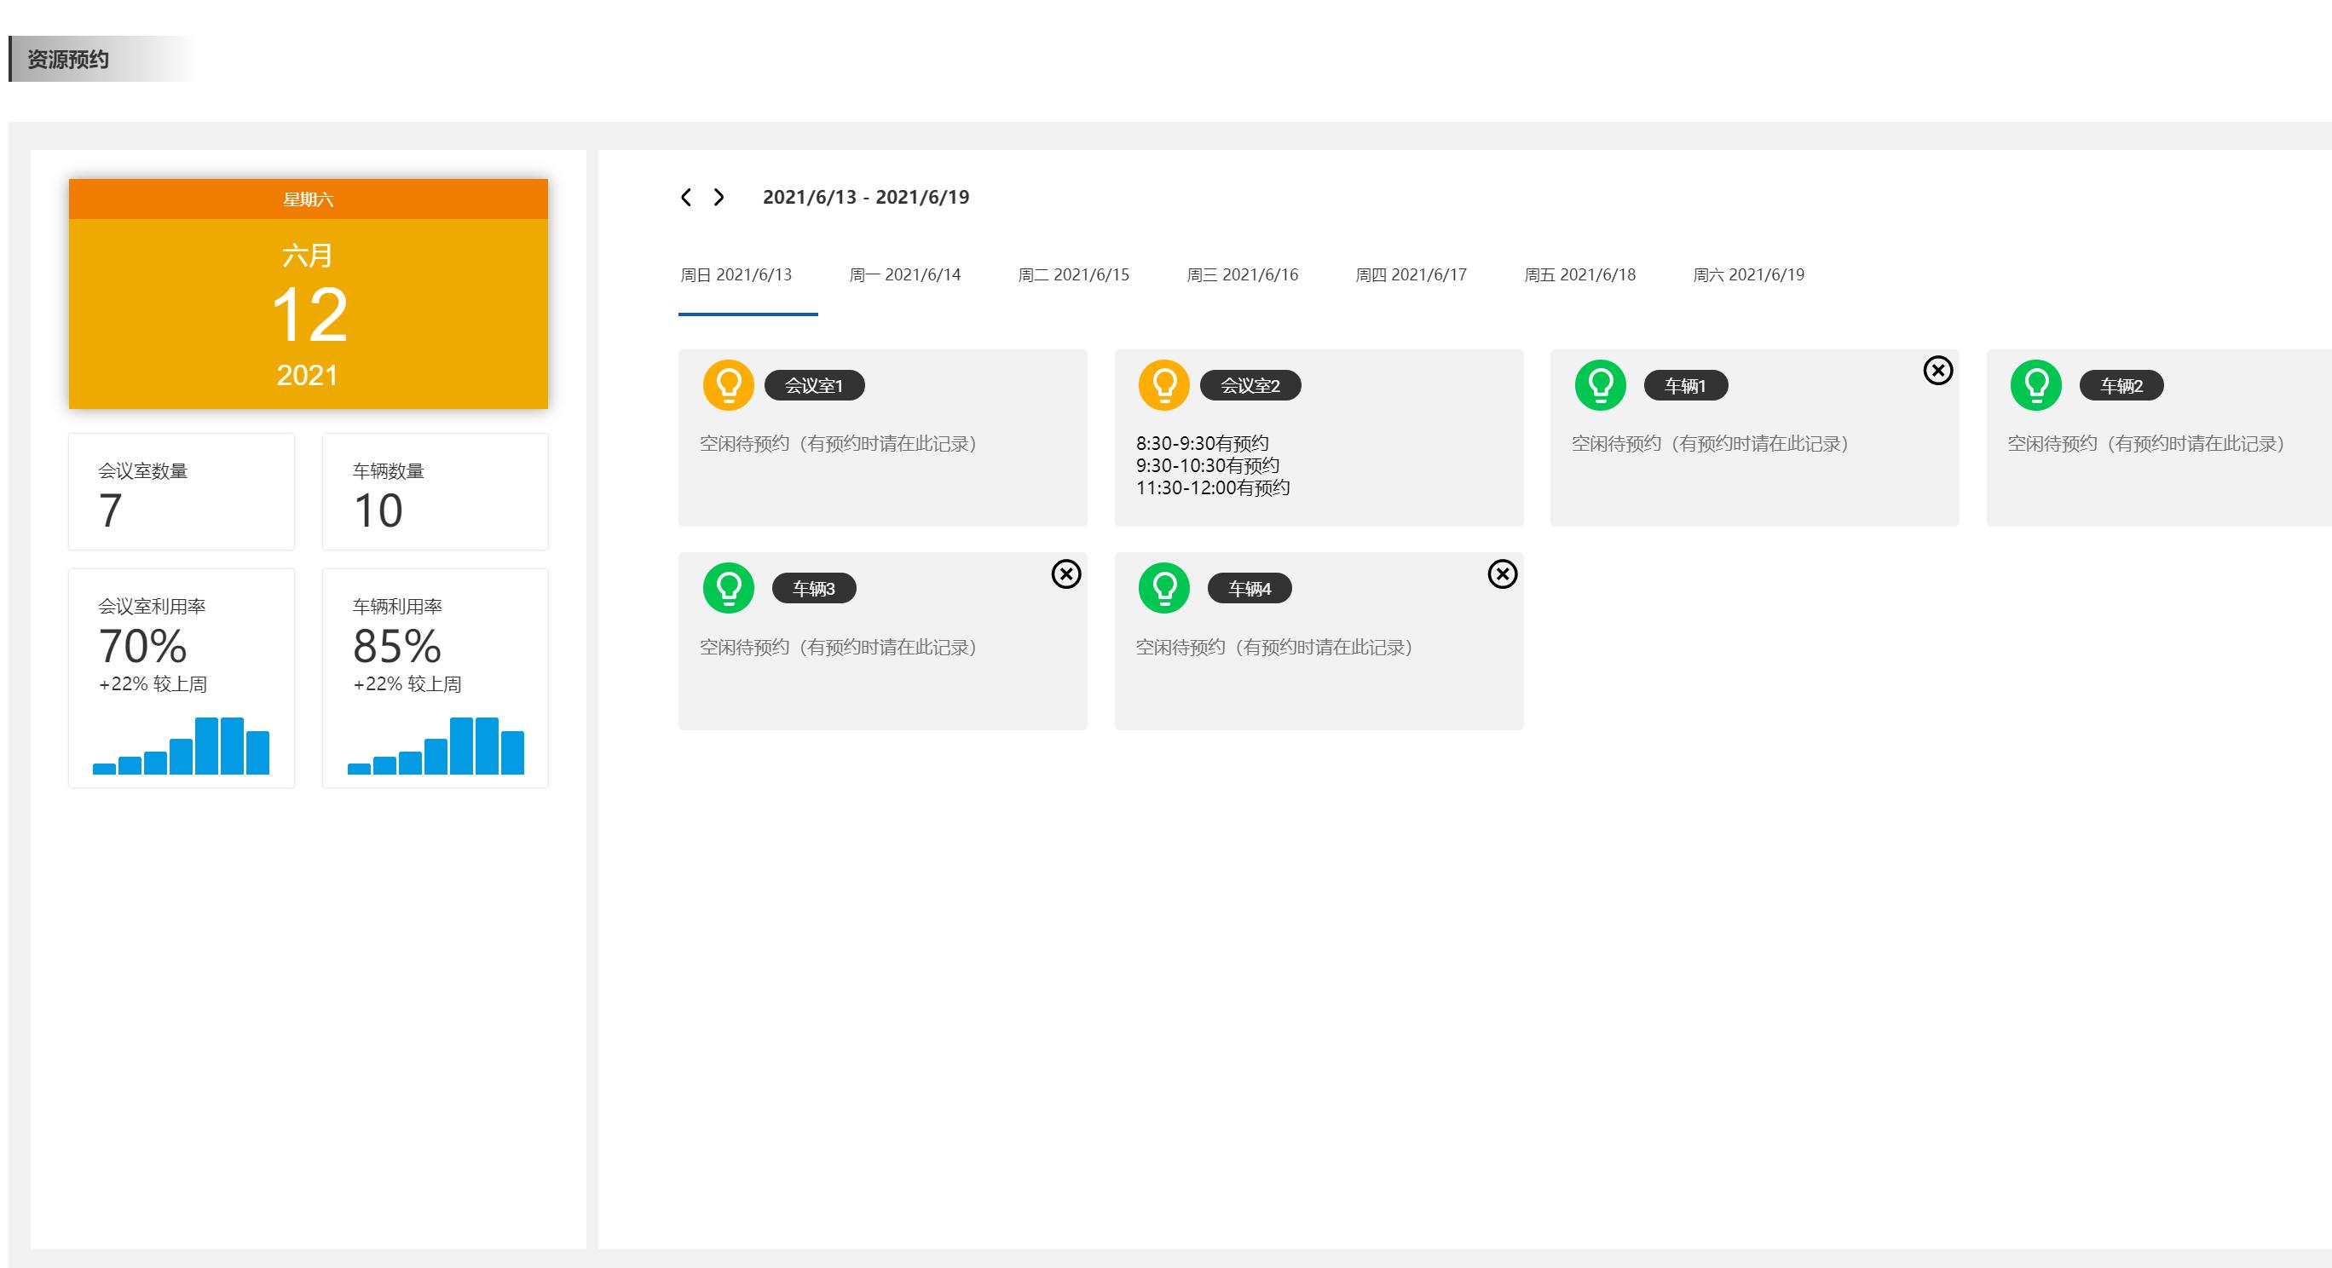The height and width of the screenshot is (1268, 2332).
Task: Click the 车辆3 label badge
Action: point(814,588)
